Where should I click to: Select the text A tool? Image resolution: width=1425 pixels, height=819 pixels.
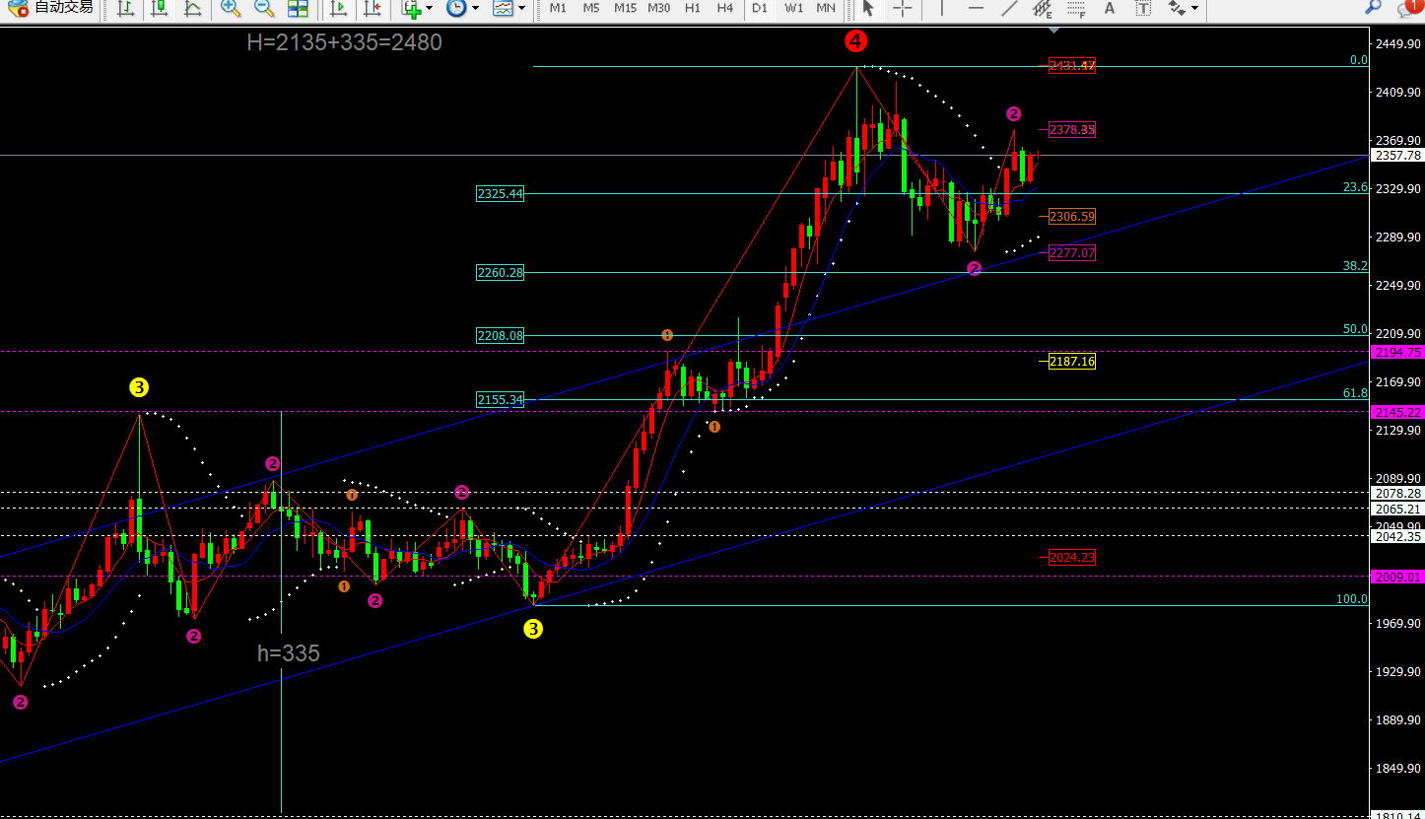pos(1110,9)
